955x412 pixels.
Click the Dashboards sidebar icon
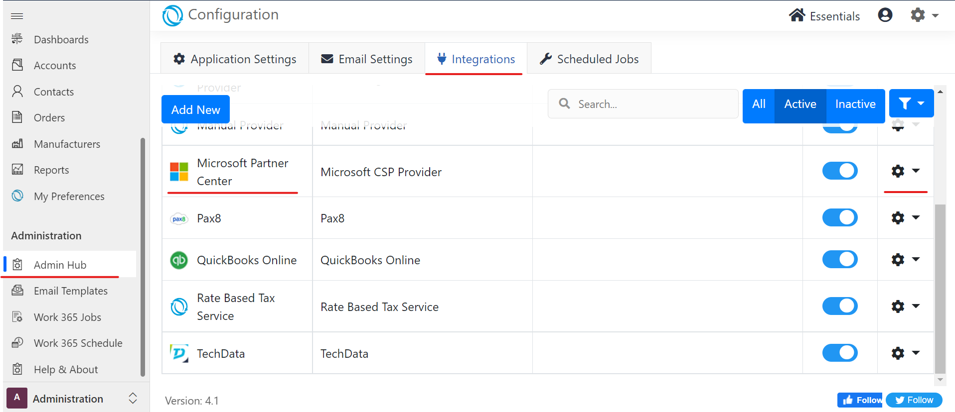pyautogui.click(x=17, y=39)
